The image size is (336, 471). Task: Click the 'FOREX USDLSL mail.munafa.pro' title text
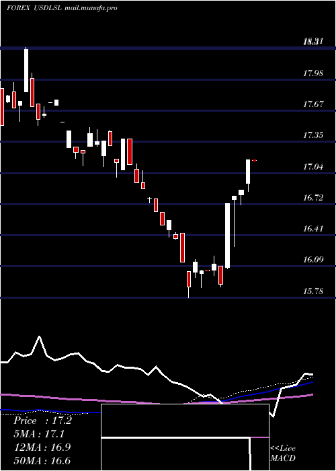62,8
